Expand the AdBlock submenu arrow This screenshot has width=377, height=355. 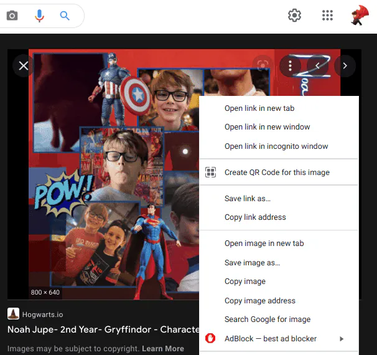tap(342, 339)
